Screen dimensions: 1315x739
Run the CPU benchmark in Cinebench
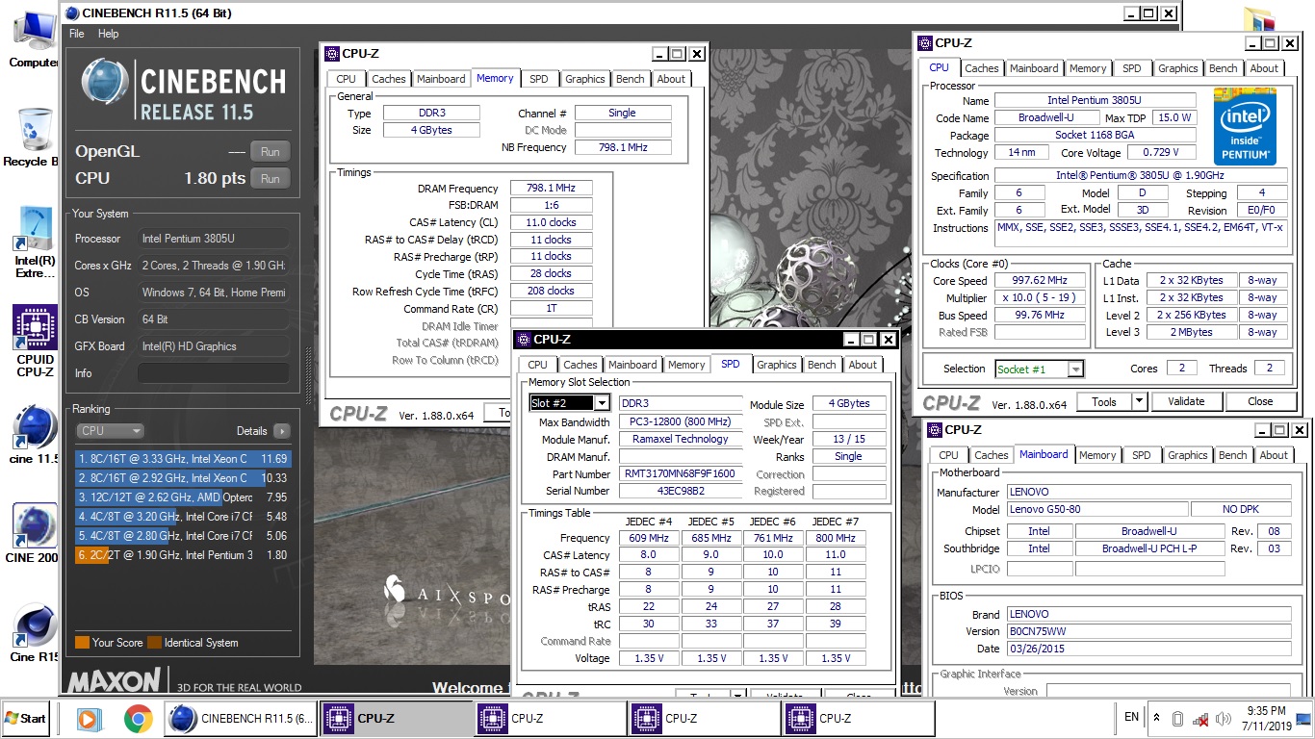(271, 179)
